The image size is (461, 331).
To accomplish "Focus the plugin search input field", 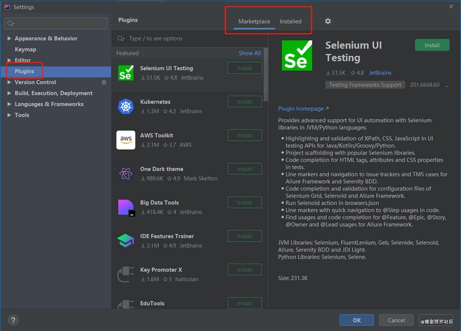I will (190, 38).
